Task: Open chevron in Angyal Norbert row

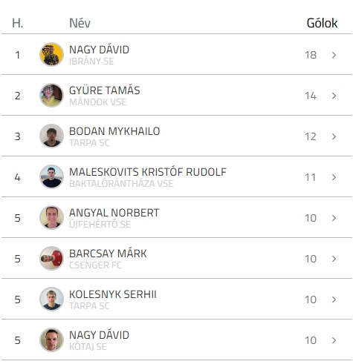Action: coord(334,218)
